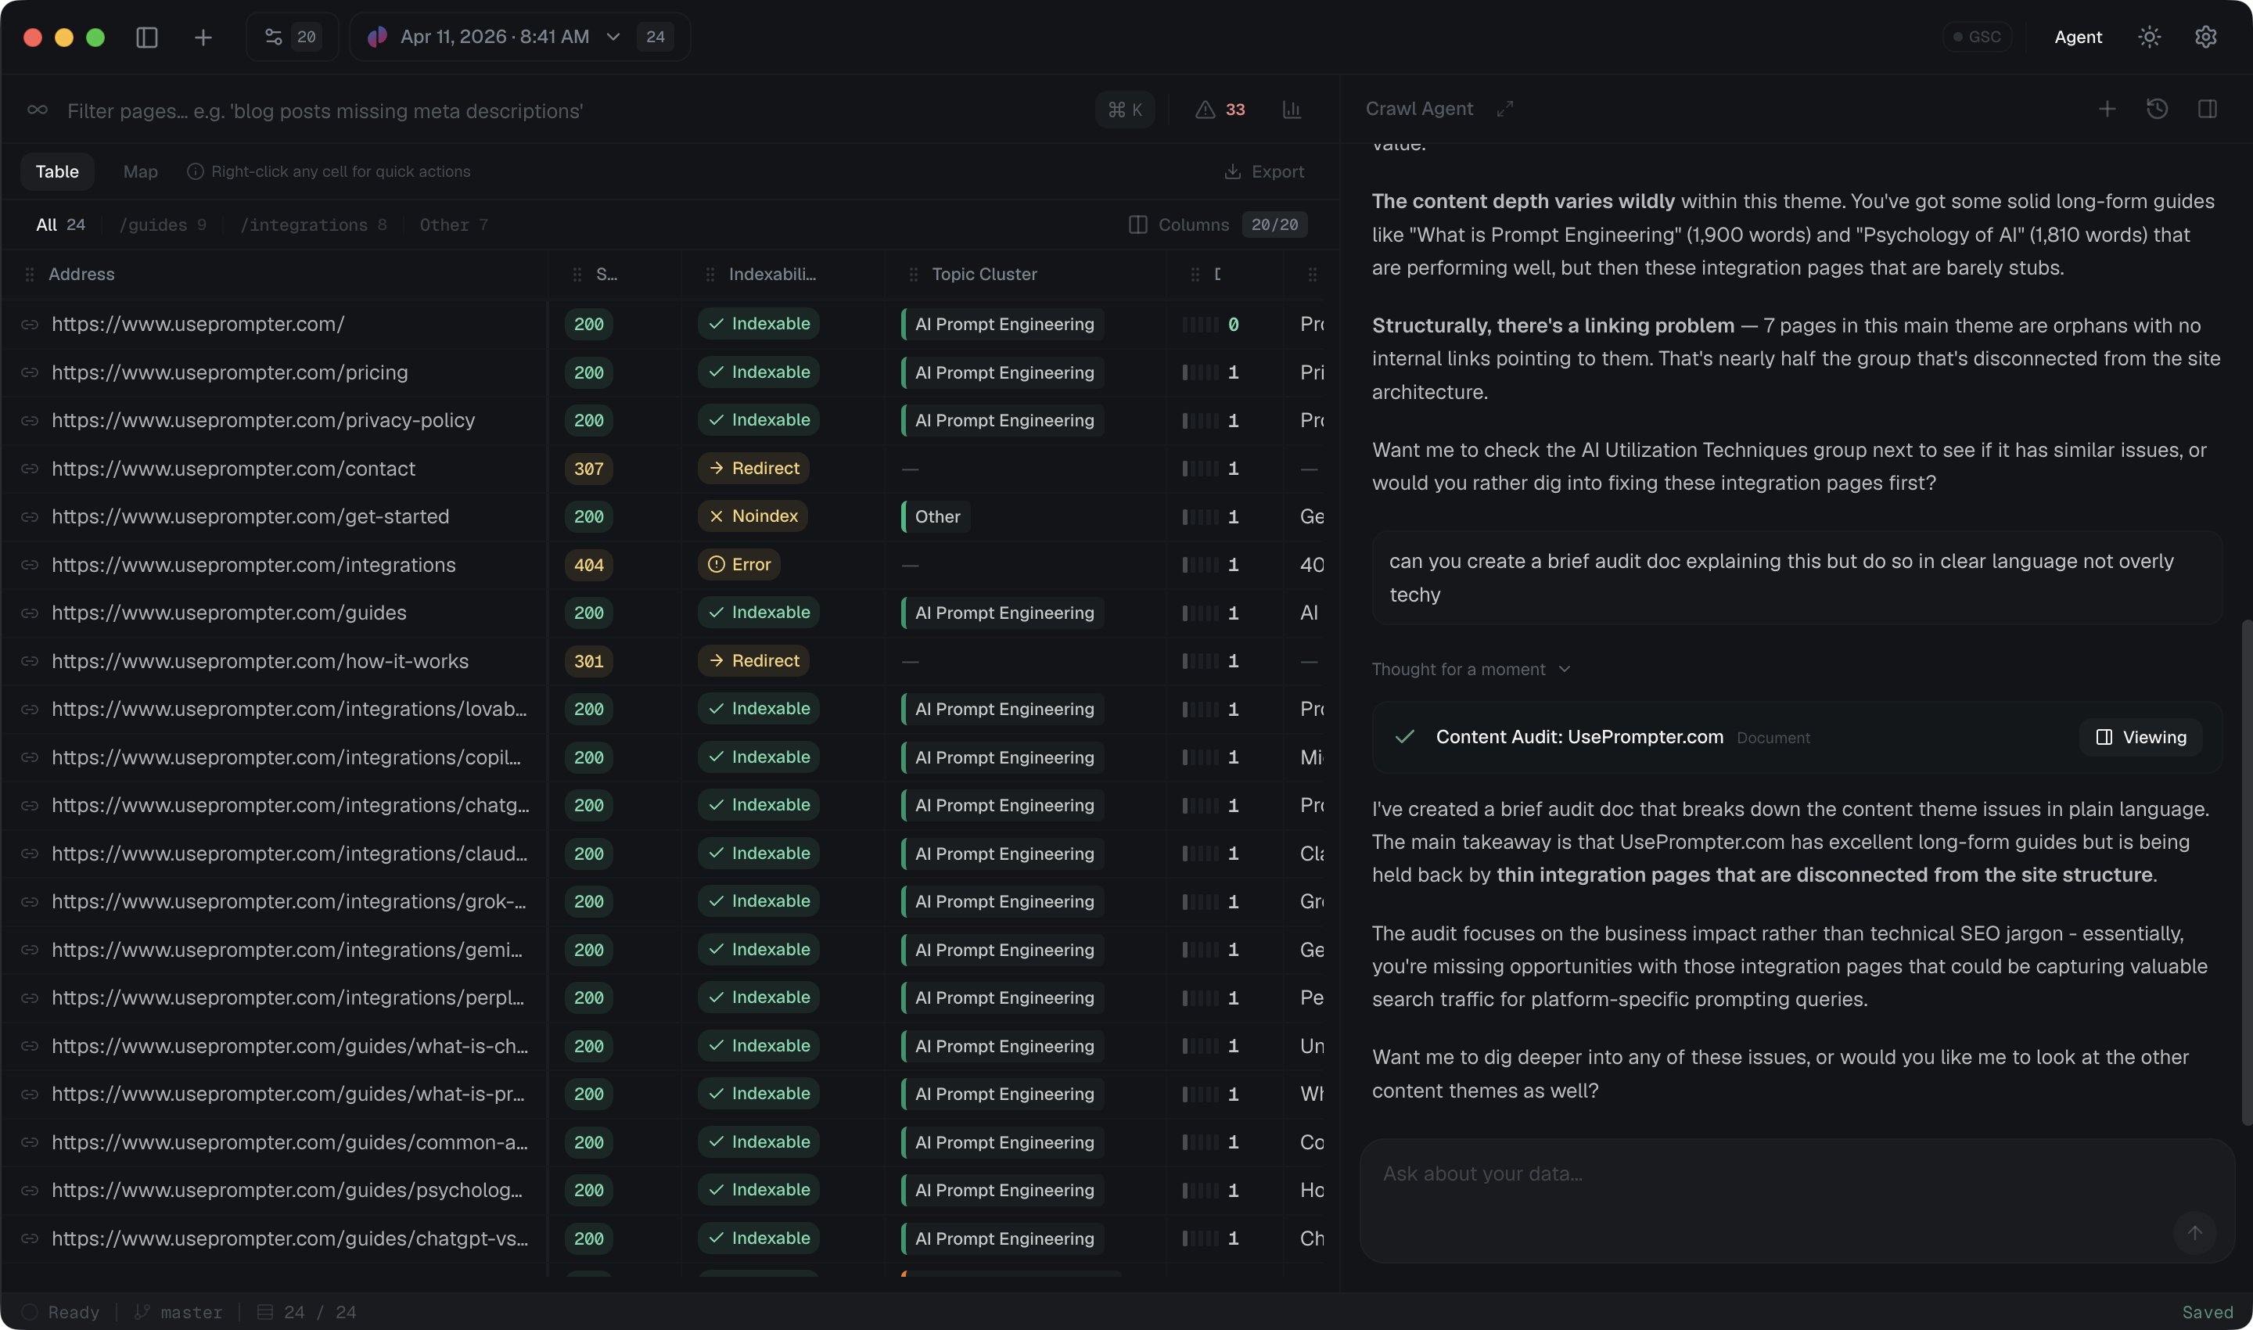The width and height of the screenshot is (2253, 1330).
Task: Click the drag handle of Address column
Action: coord(30,275)
